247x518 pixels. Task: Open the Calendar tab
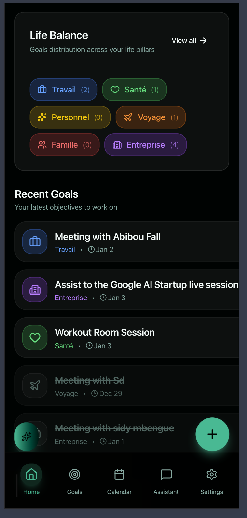[119, 479]
